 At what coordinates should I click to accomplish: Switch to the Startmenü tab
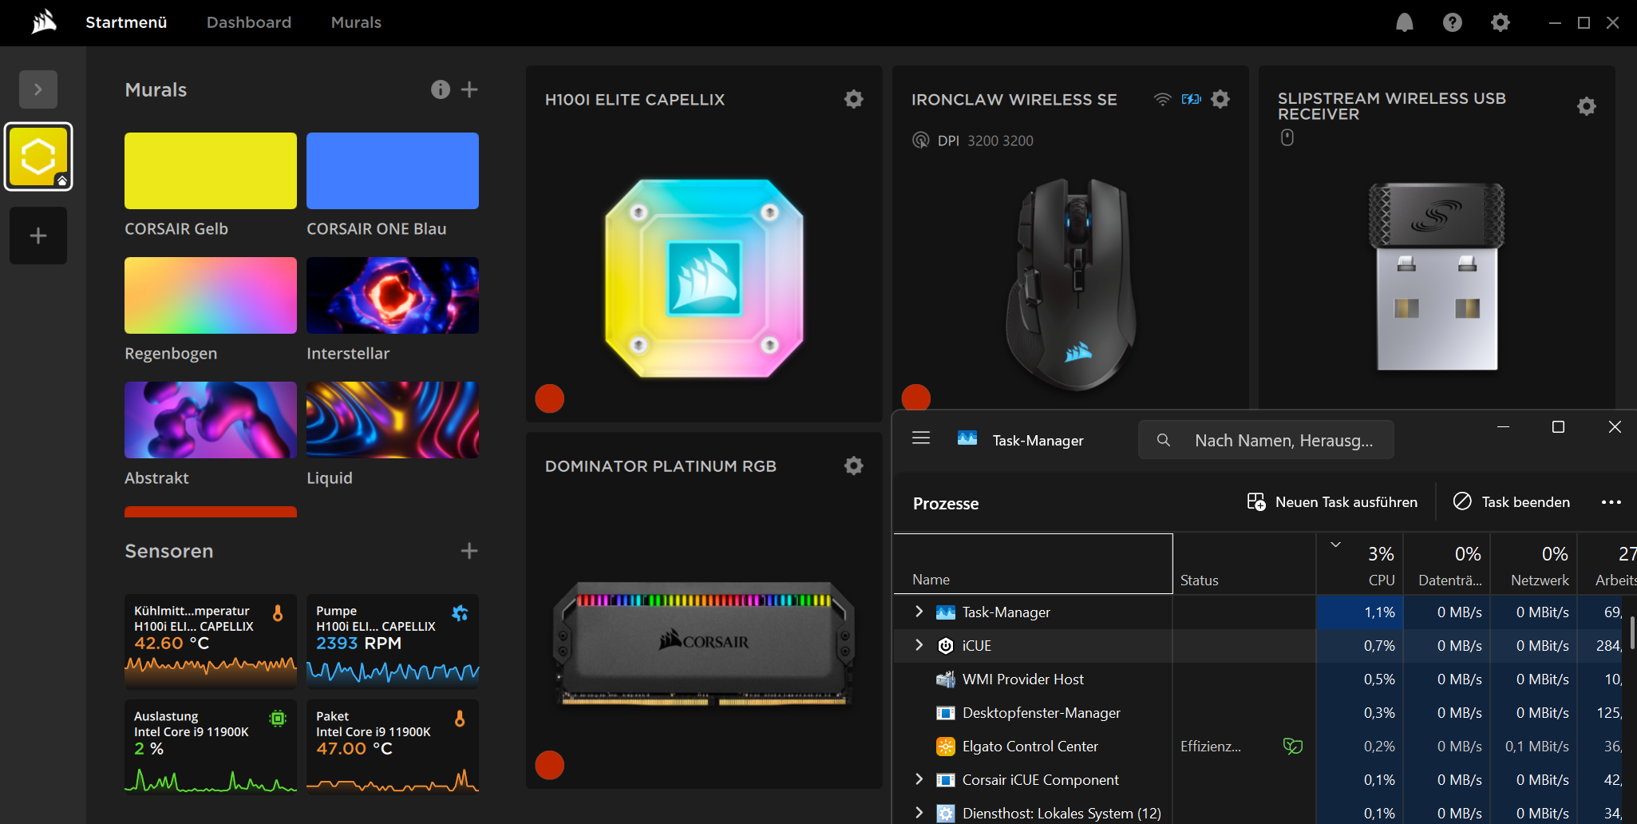click(x=126, y=22)
